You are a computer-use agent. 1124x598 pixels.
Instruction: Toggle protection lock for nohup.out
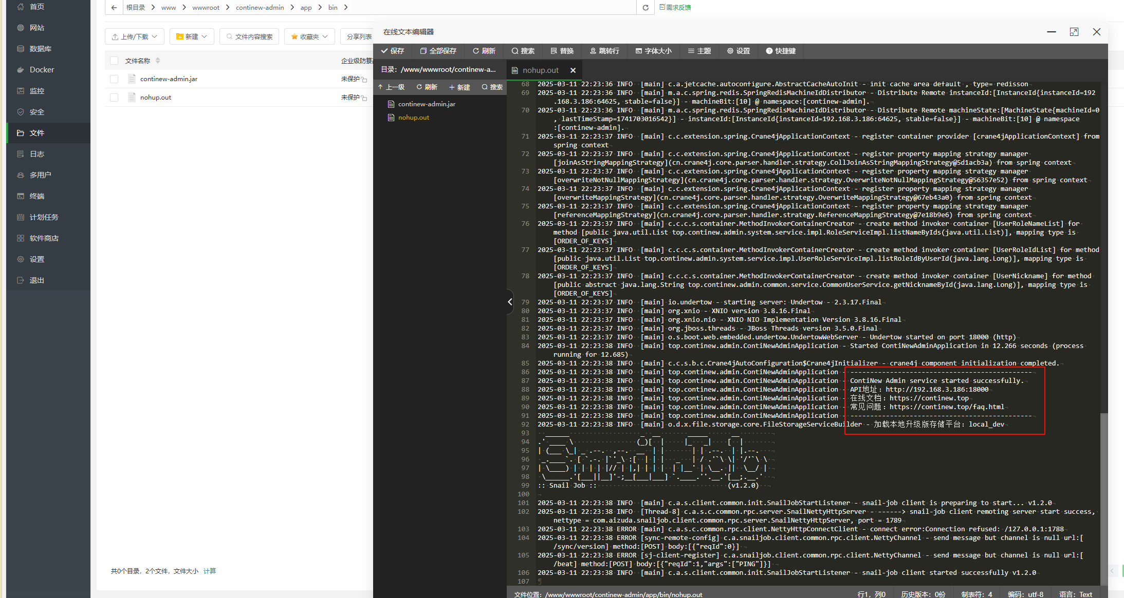(x=364, y=98)
